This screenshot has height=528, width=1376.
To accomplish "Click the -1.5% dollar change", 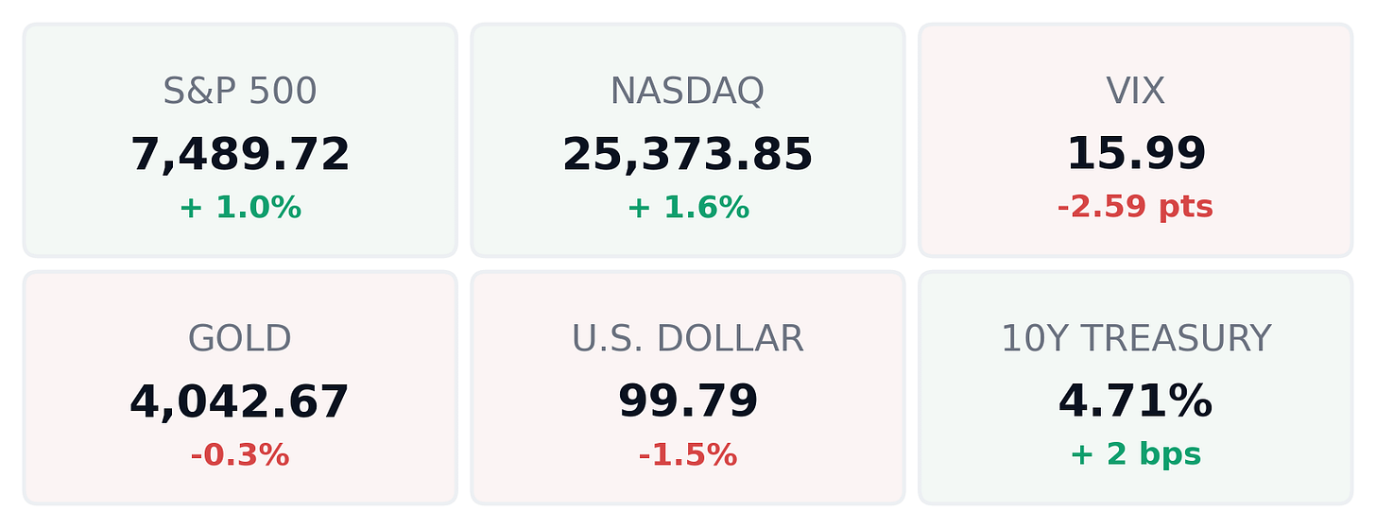I will [x=688, y=455].
